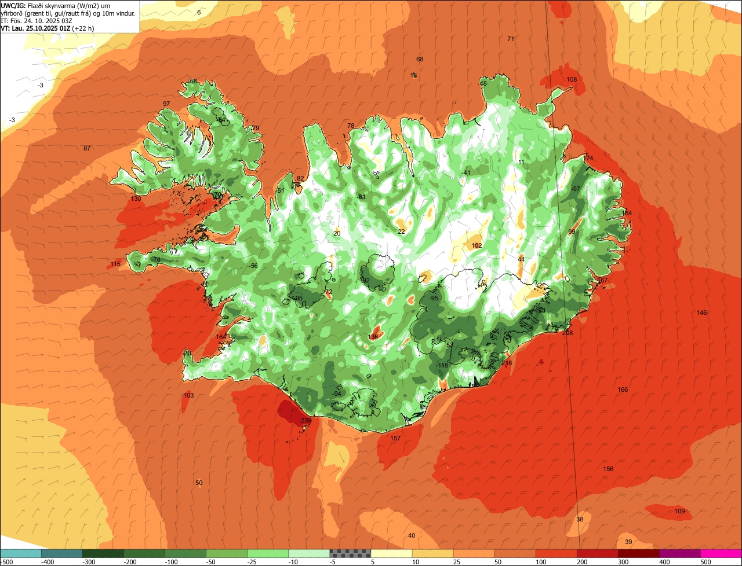
Task: Click the map value 40 near the bottom
Action: coord(412,536)
